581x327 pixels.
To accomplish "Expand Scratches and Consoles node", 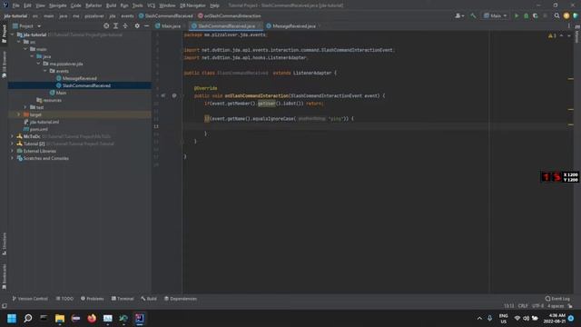I will 12,158.
